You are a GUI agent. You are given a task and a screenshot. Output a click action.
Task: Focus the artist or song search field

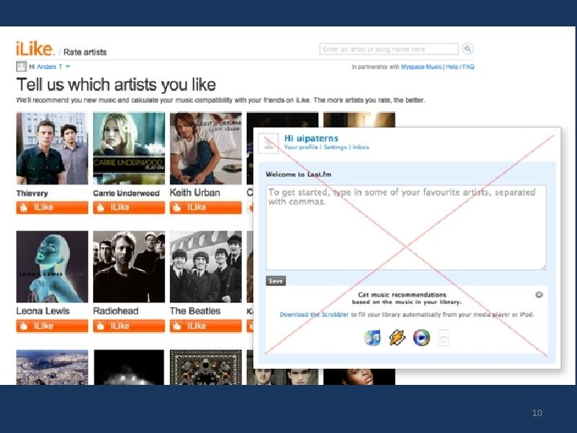pos(389,49)
